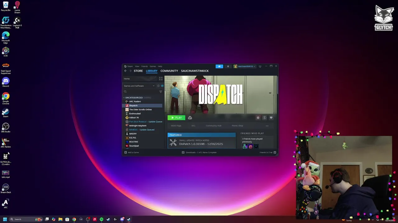
Task: Open the Games menu
Action: 153,66
